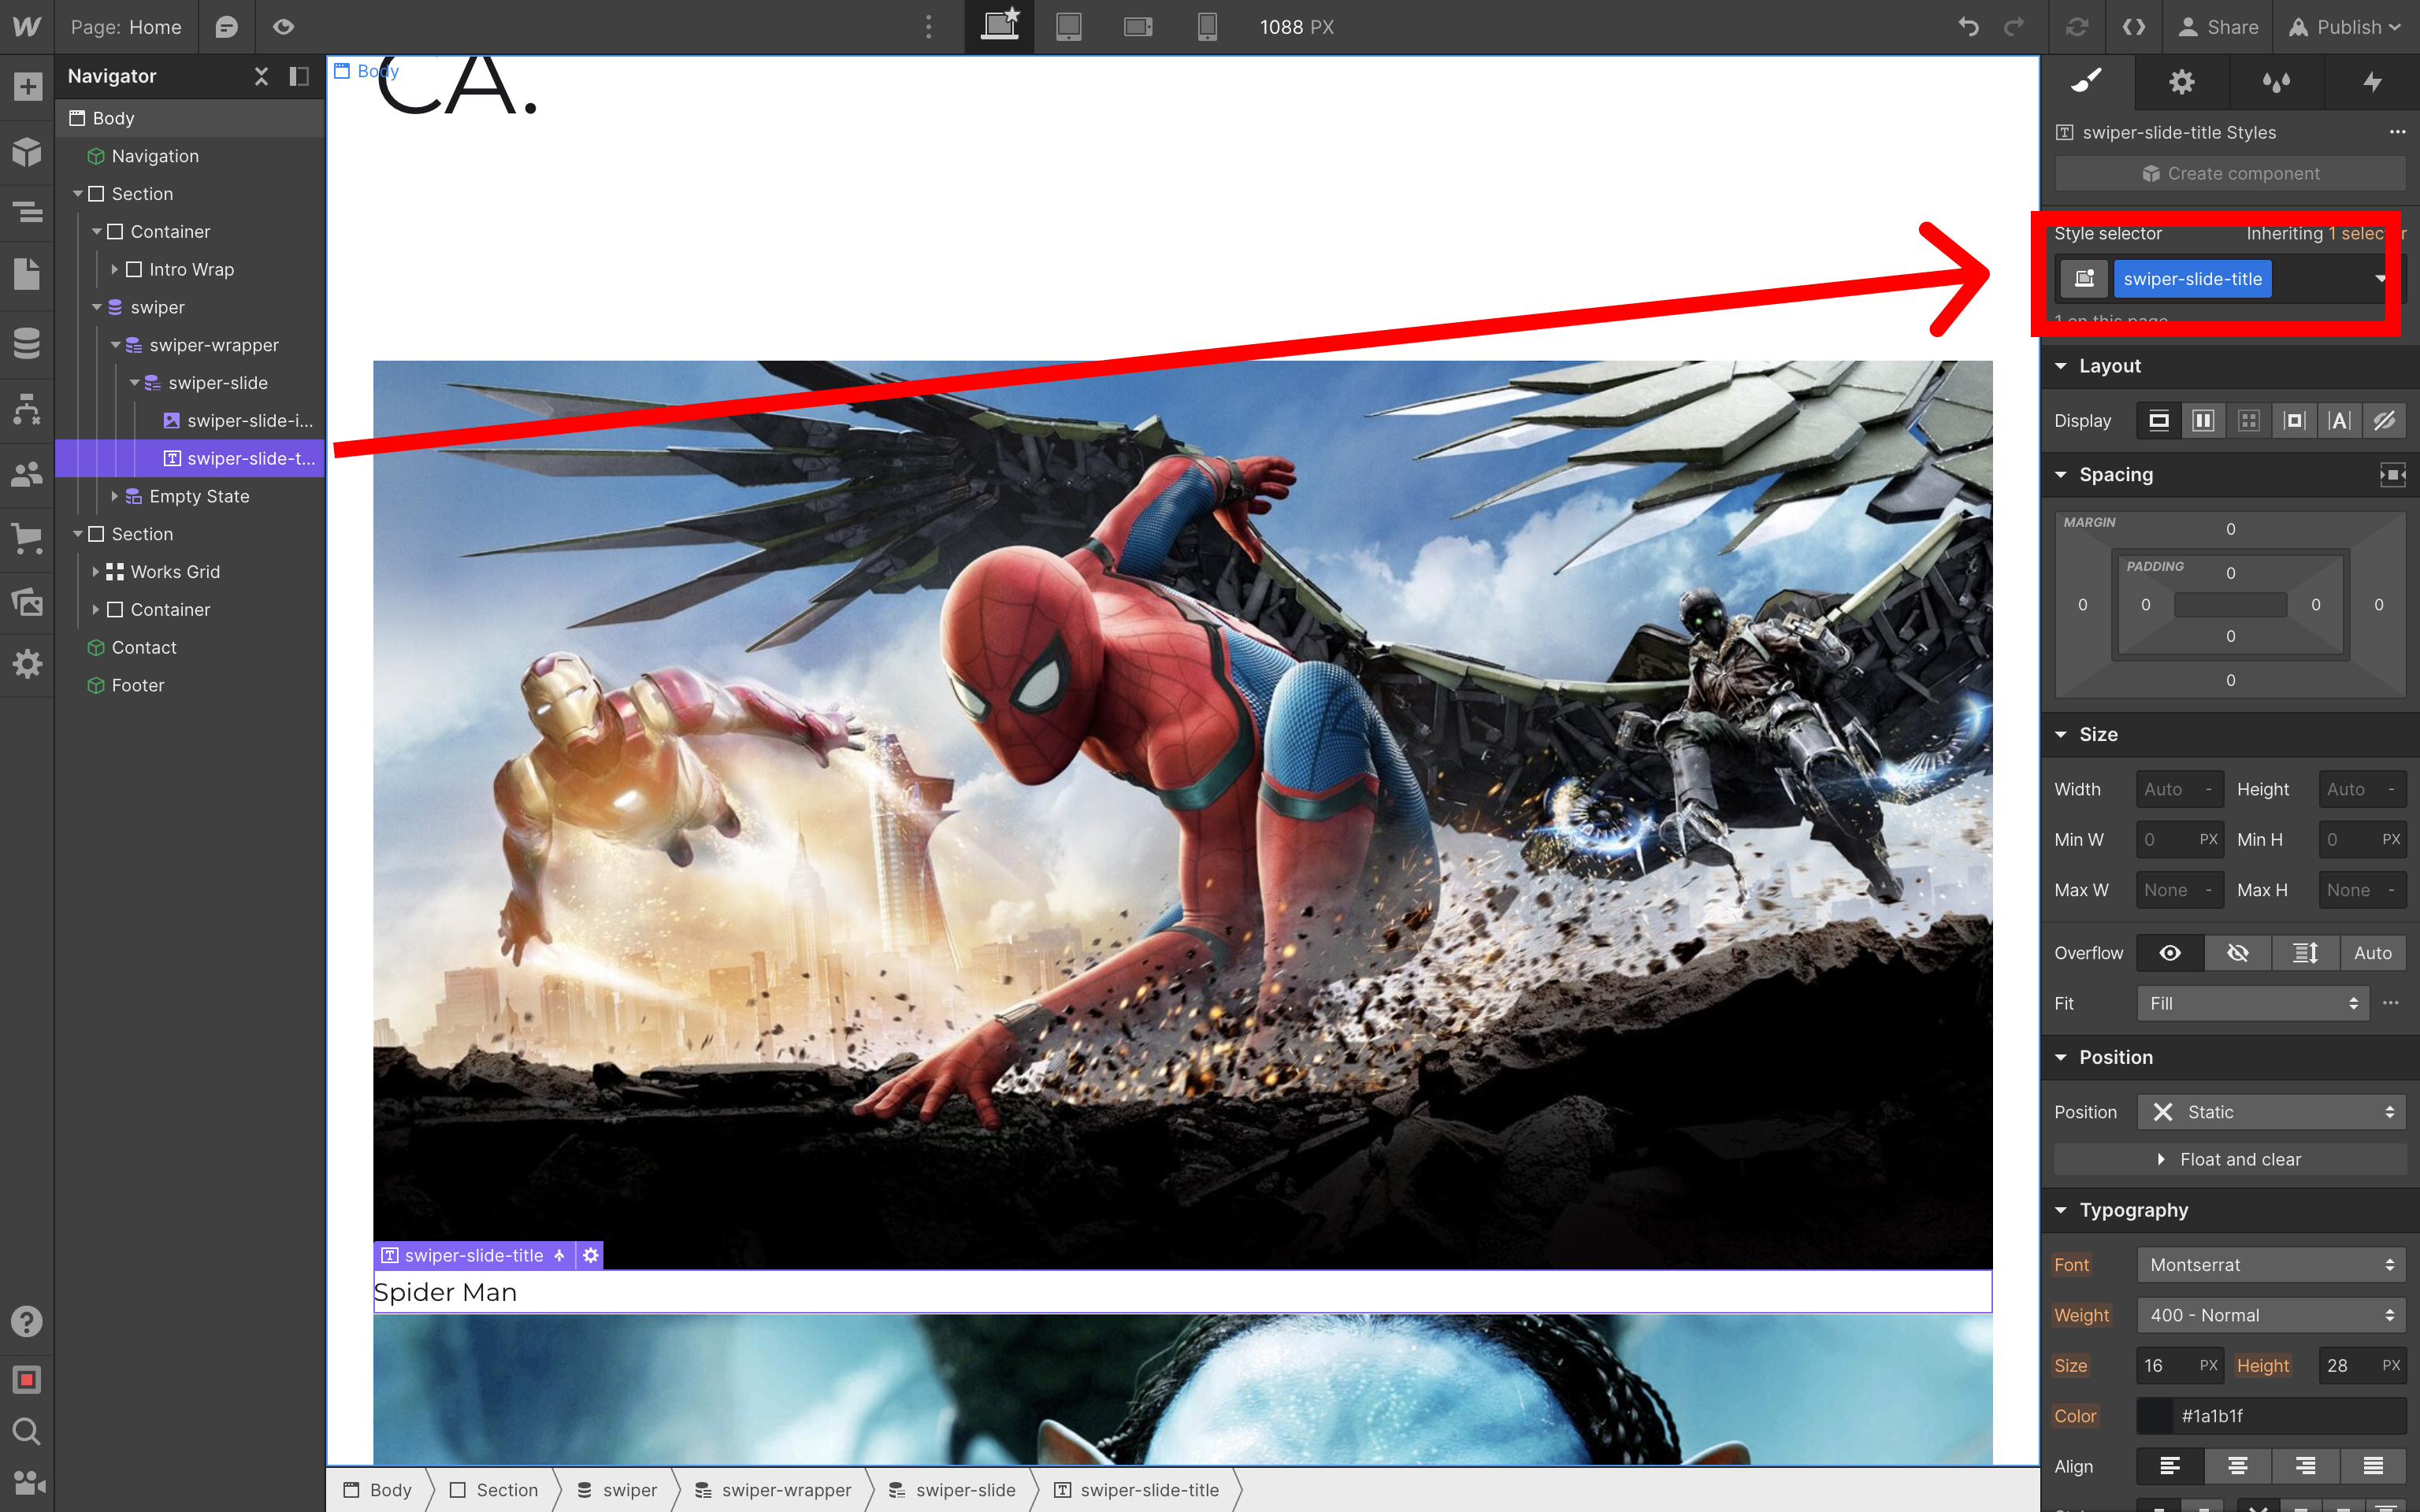The image size is (2420, 1512).
Task: Click the Publish button
Action: click(x=2345, y=27)
